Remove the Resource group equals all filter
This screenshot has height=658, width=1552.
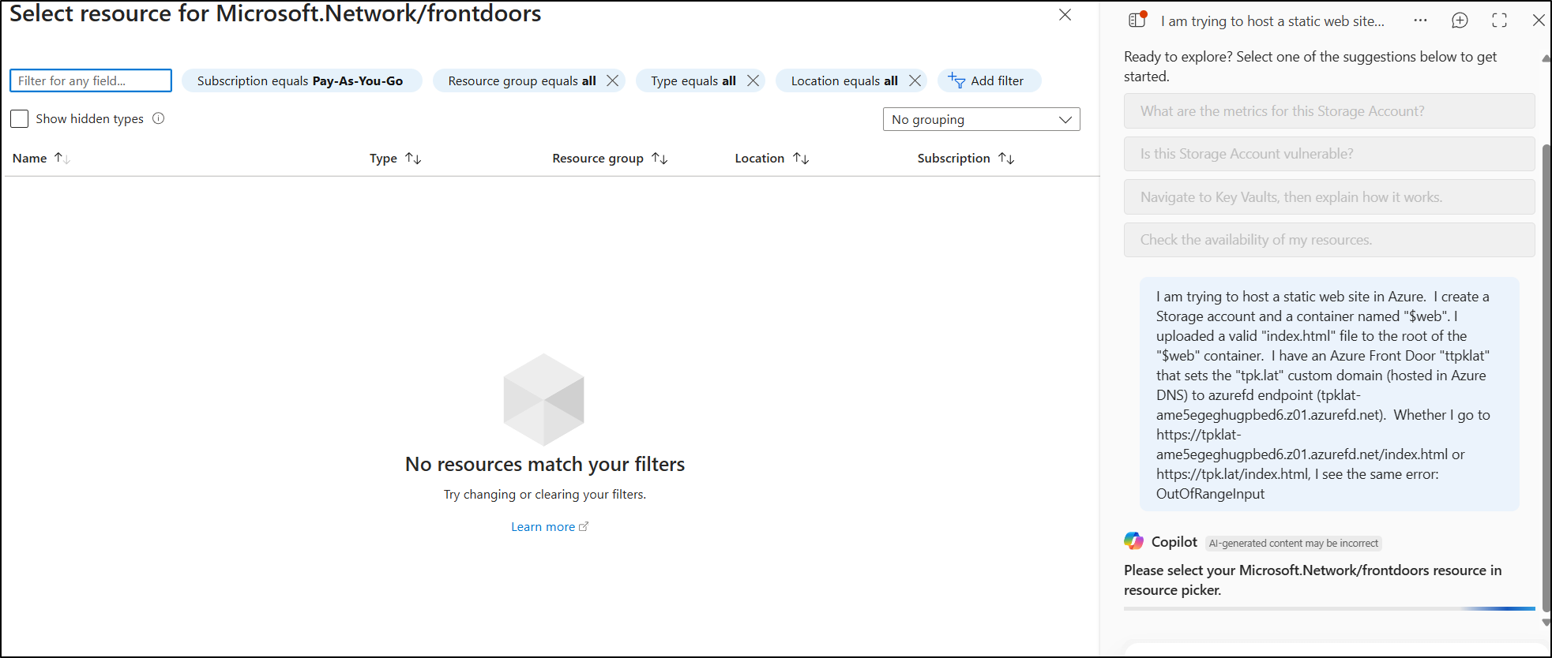tap(612, 80)
